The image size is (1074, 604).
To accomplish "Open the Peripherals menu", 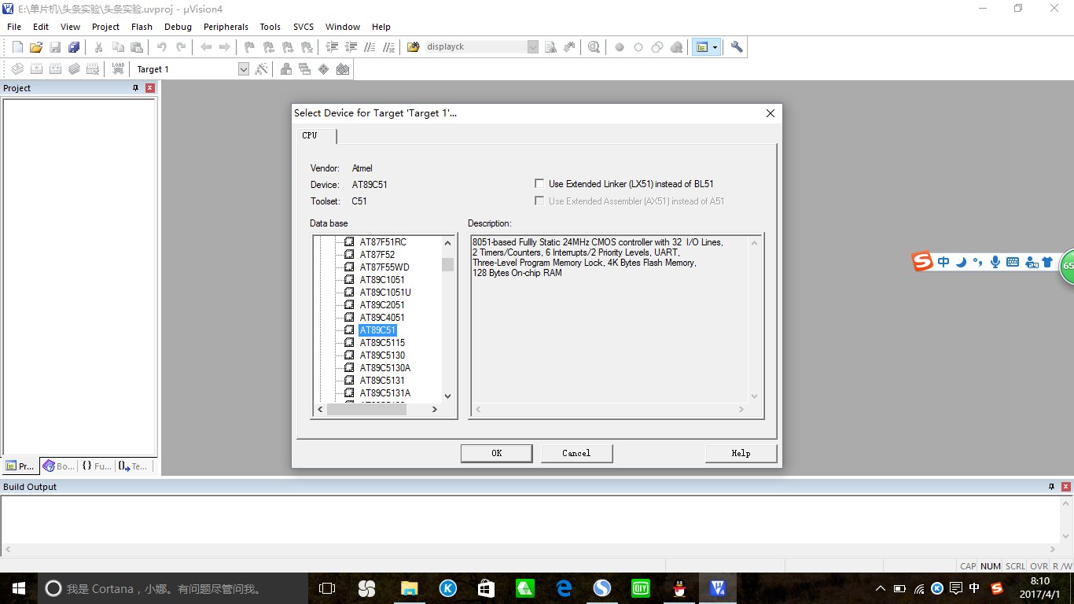I will 226,27.
